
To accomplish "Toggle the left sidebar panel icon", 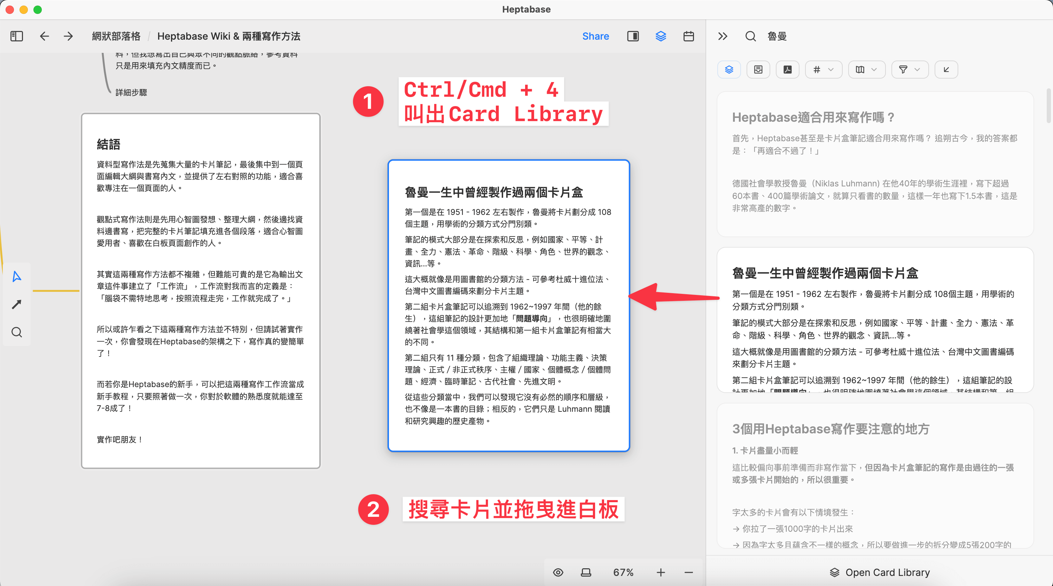I will point(17,37).
